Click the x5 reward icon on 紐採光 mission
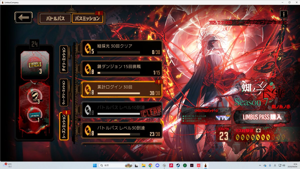Viewport: 300px width, 169px height. click(89, 49)
